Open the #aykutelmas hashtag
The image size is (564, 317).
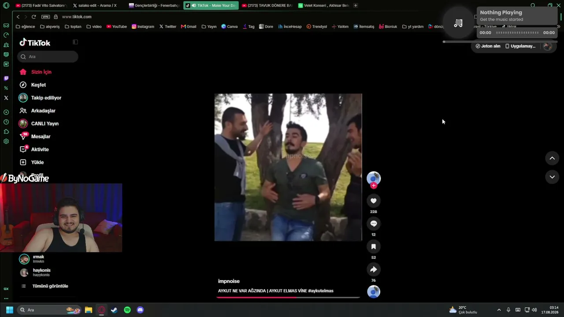(321, 291)
